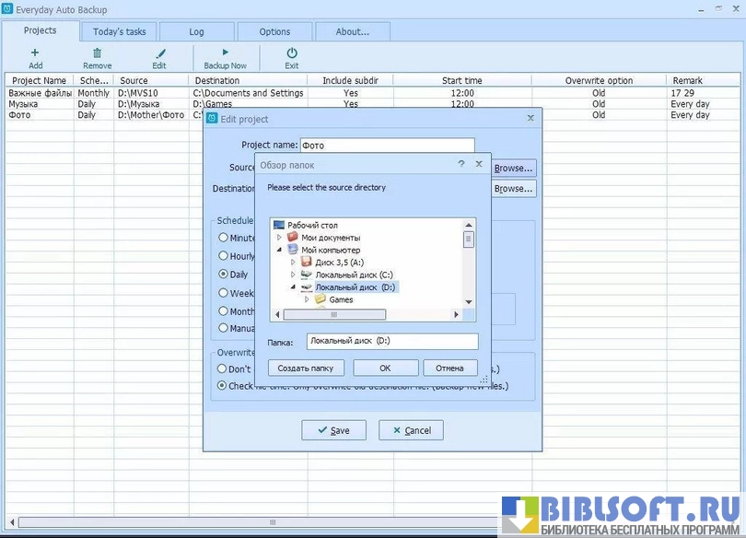Click the Отмена button
746x538 pixels.
(449, 368)
